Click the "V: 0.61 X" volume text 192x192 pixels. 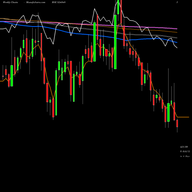[x=185, y=152]
